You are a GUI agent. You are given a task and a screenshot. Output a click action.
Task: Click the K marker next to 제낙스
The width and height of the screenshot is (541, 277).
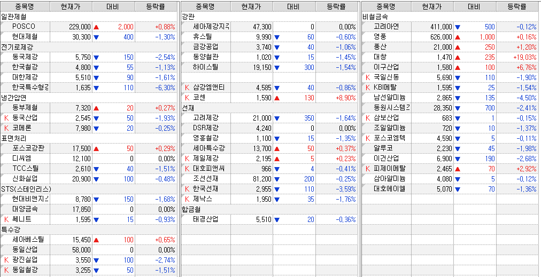[x=187, y=199]
